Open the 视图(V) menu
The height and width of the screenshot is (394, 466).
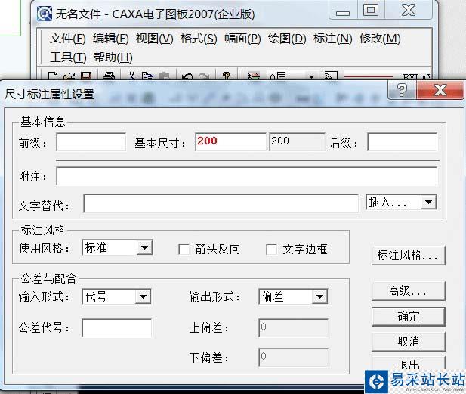tap(155, 39)
